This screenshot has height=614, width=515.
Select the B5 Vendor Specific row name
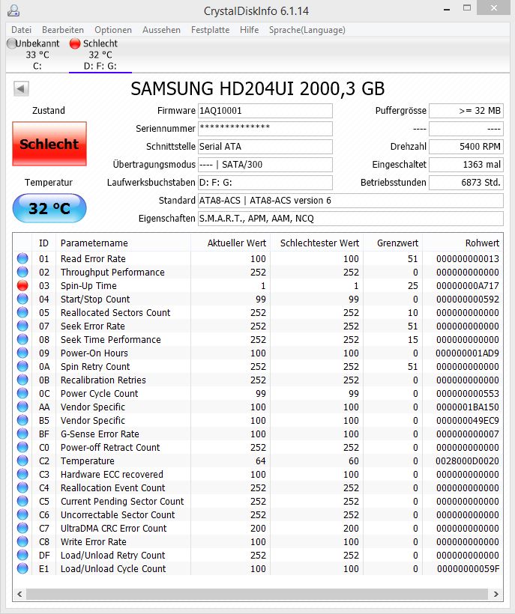coord(92,421)
